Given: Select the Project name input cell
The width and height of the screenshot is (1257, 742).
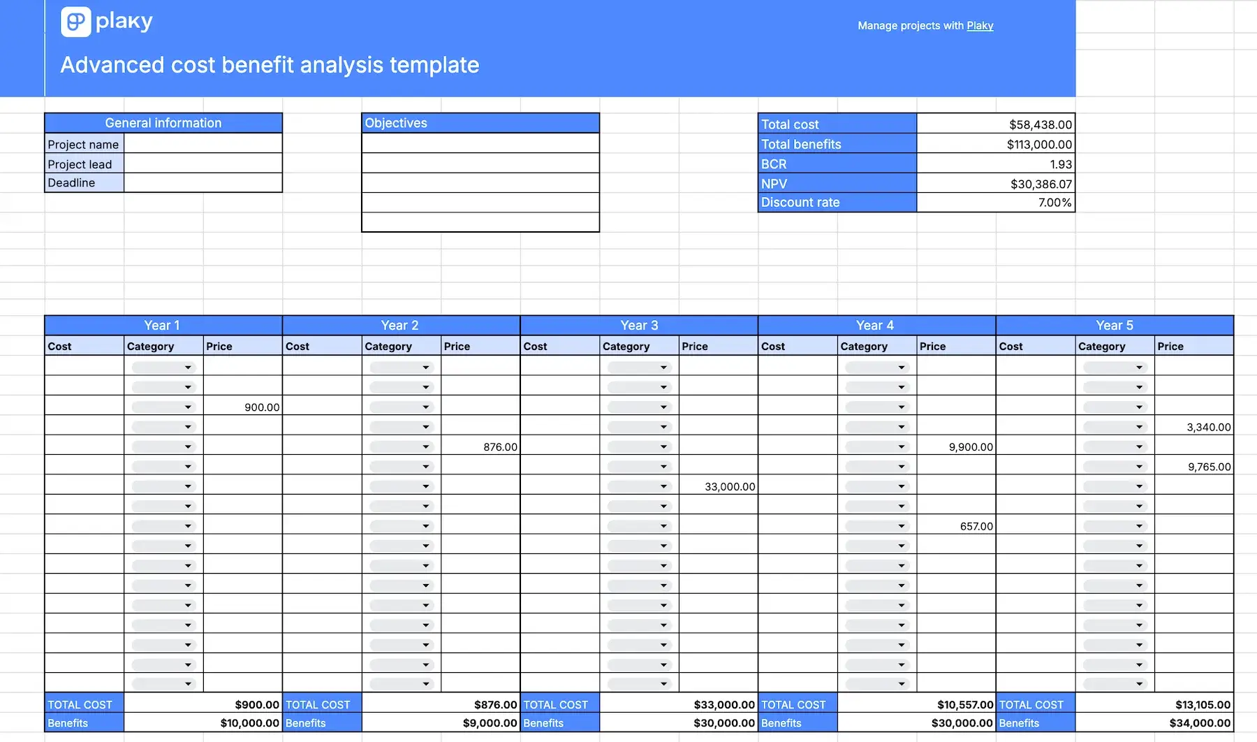Looking at the screenshot, I should coord(203,144).
